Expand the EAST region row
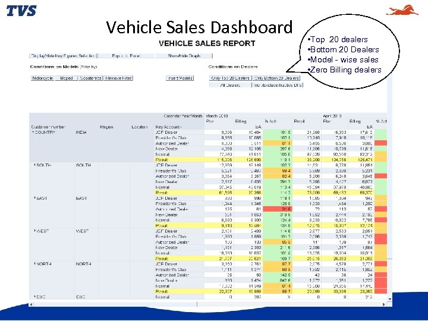The image size is (428, 321). tap(34, 198)
